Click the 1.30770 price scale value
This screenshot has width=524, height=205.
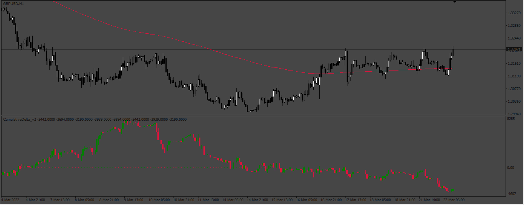pos(514,89)
